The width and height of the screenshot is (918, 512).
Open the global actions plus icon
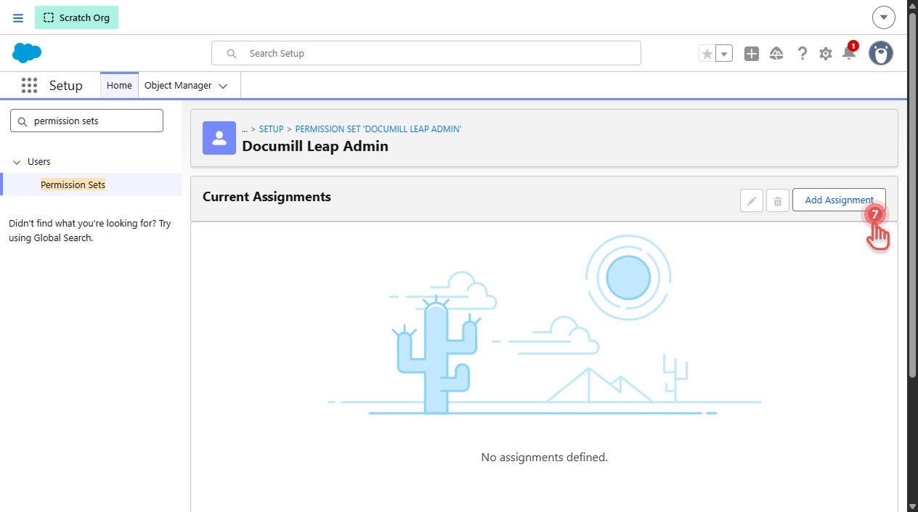752,53
